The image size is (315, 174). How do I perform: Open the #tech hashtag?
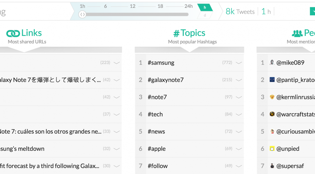point(155,114)
